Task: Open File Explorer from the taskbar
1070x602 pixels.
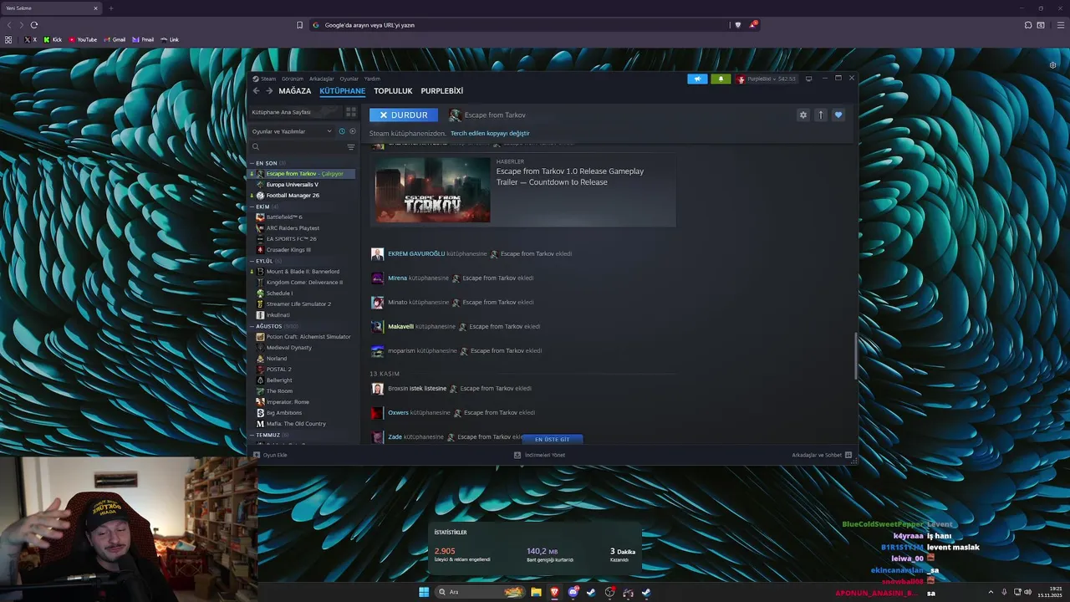Action: [536, 592]
